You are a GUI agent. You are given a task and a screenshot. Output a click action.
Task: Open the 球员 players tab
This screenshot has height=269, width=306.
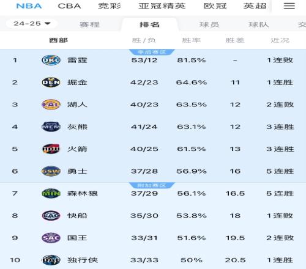click(x=209, y=24)
